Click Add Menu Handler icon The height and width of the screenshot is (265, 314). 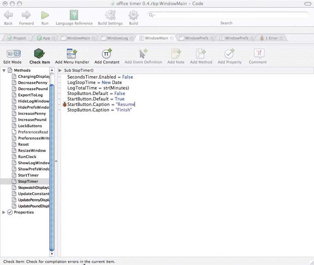72,54
